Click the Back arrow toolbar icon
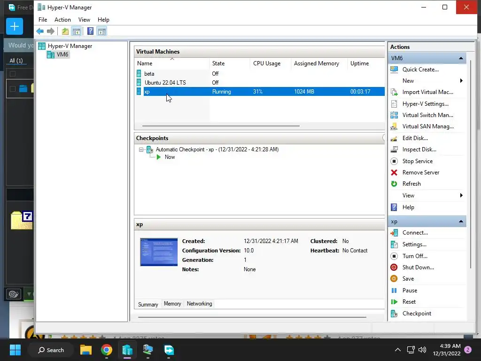The height and width of the screenshot is (361, 481). point(40,31)
